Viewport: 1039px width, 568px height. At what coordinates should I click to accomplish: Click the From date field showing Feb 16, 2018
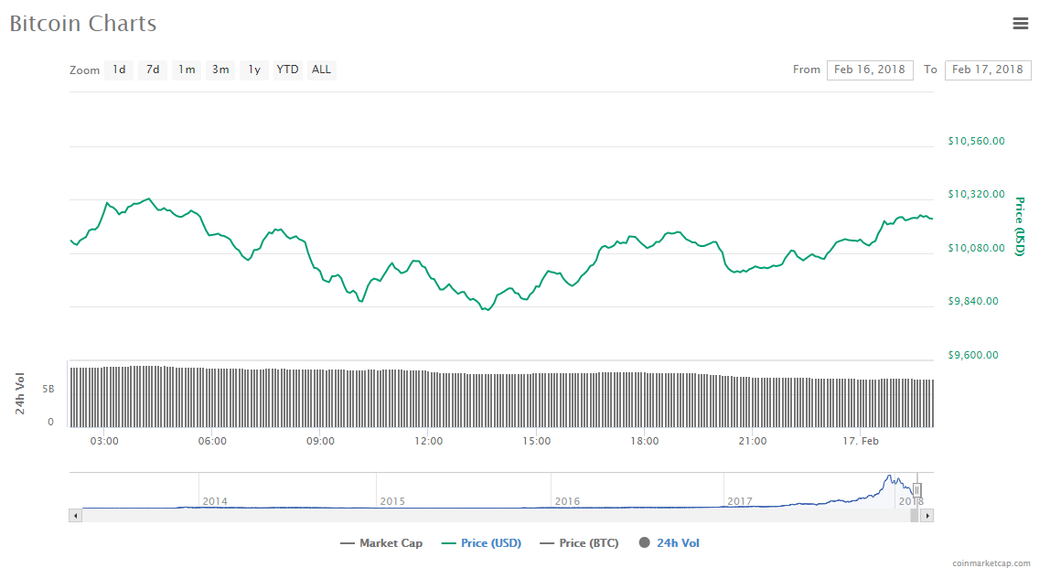[x=869, y=70]
